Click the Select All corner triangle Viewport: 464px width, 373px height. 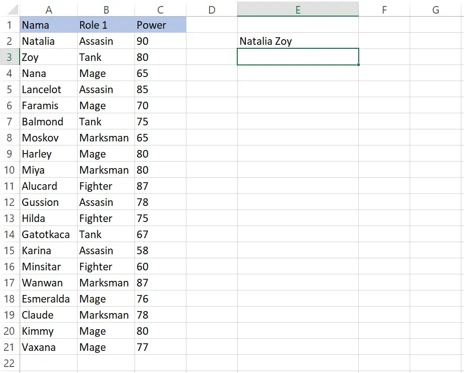[x=13, y=9]
